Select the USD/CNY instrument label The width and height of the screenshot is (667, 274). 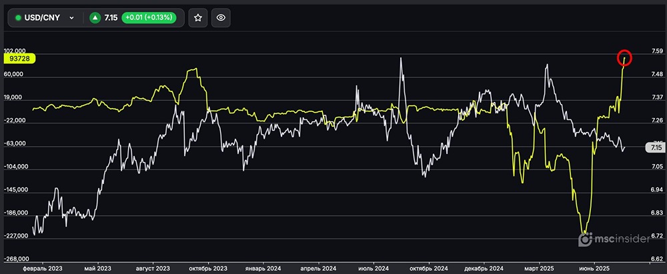tap(43, 18)
